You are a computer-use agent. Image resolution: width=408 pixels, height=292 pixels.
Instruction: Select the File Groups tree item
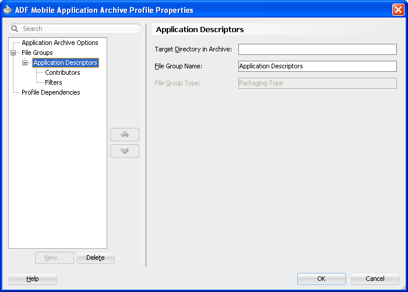coord(37,53)
